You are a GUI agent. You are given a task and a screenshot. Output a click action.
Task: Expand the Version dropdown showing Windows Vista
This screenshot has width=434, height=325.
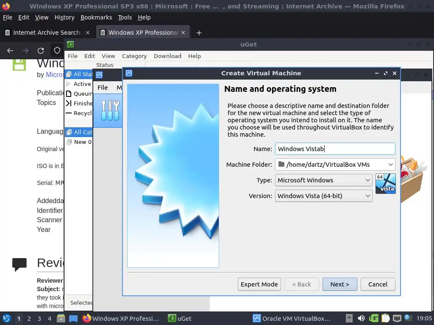pyautogui.click(x=323, y=196)
